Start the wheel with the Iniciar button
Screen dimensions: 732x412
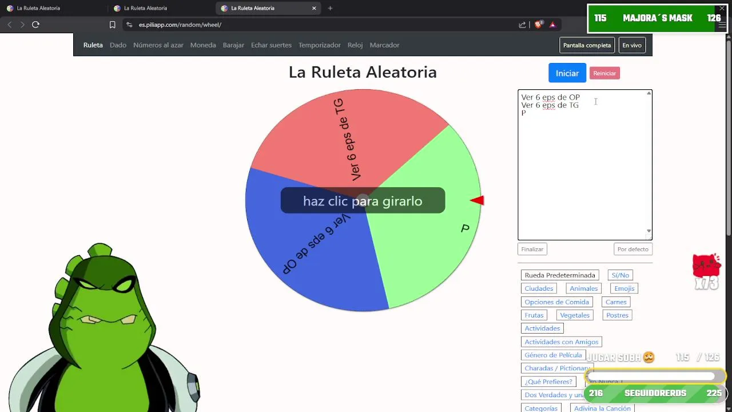click(x=567, y=73)
